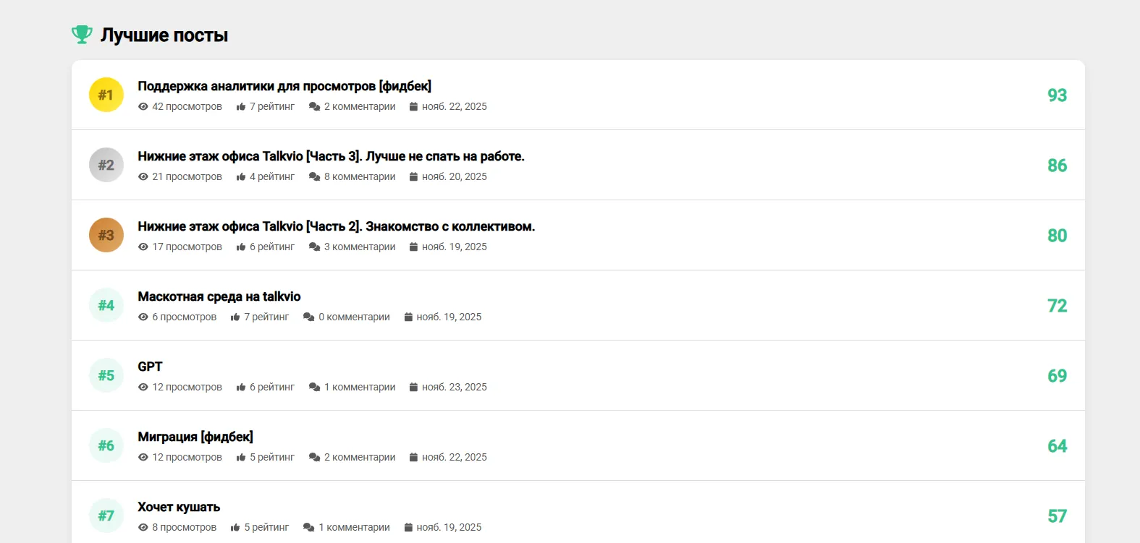
Task: Open the Миграция [фидбек] post
Action: [x=195, y=437]
